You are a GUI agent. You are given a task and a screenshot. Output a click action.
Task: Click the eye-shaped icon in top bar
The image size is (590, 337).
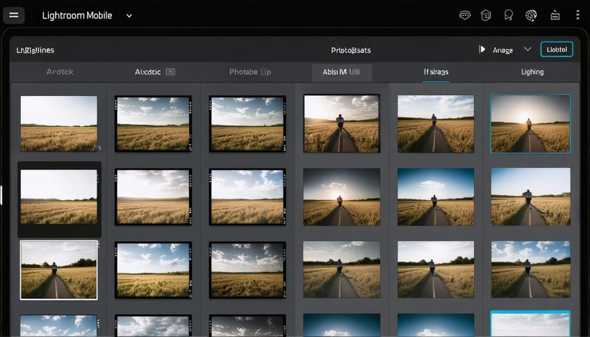pyautogui.click(x=465, y=16)
